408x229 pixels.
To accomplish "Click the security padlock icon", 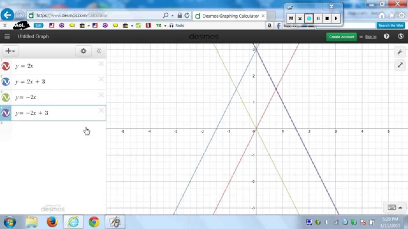I will pyautogui.click(x=180, y=15).
